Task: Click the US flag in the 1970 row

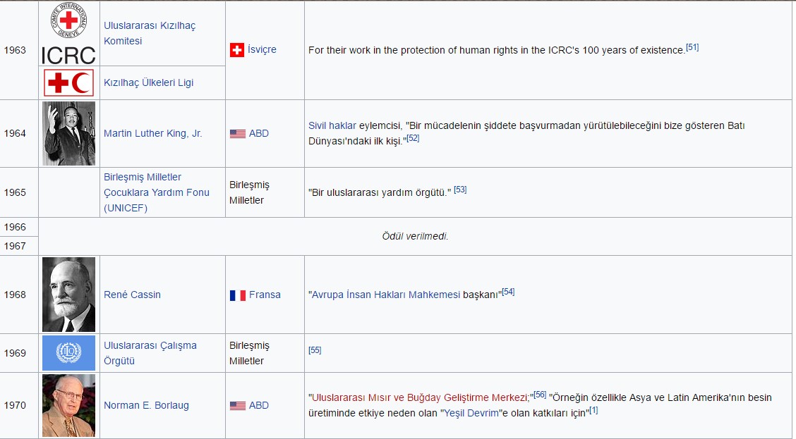Action: coord(238,406)
